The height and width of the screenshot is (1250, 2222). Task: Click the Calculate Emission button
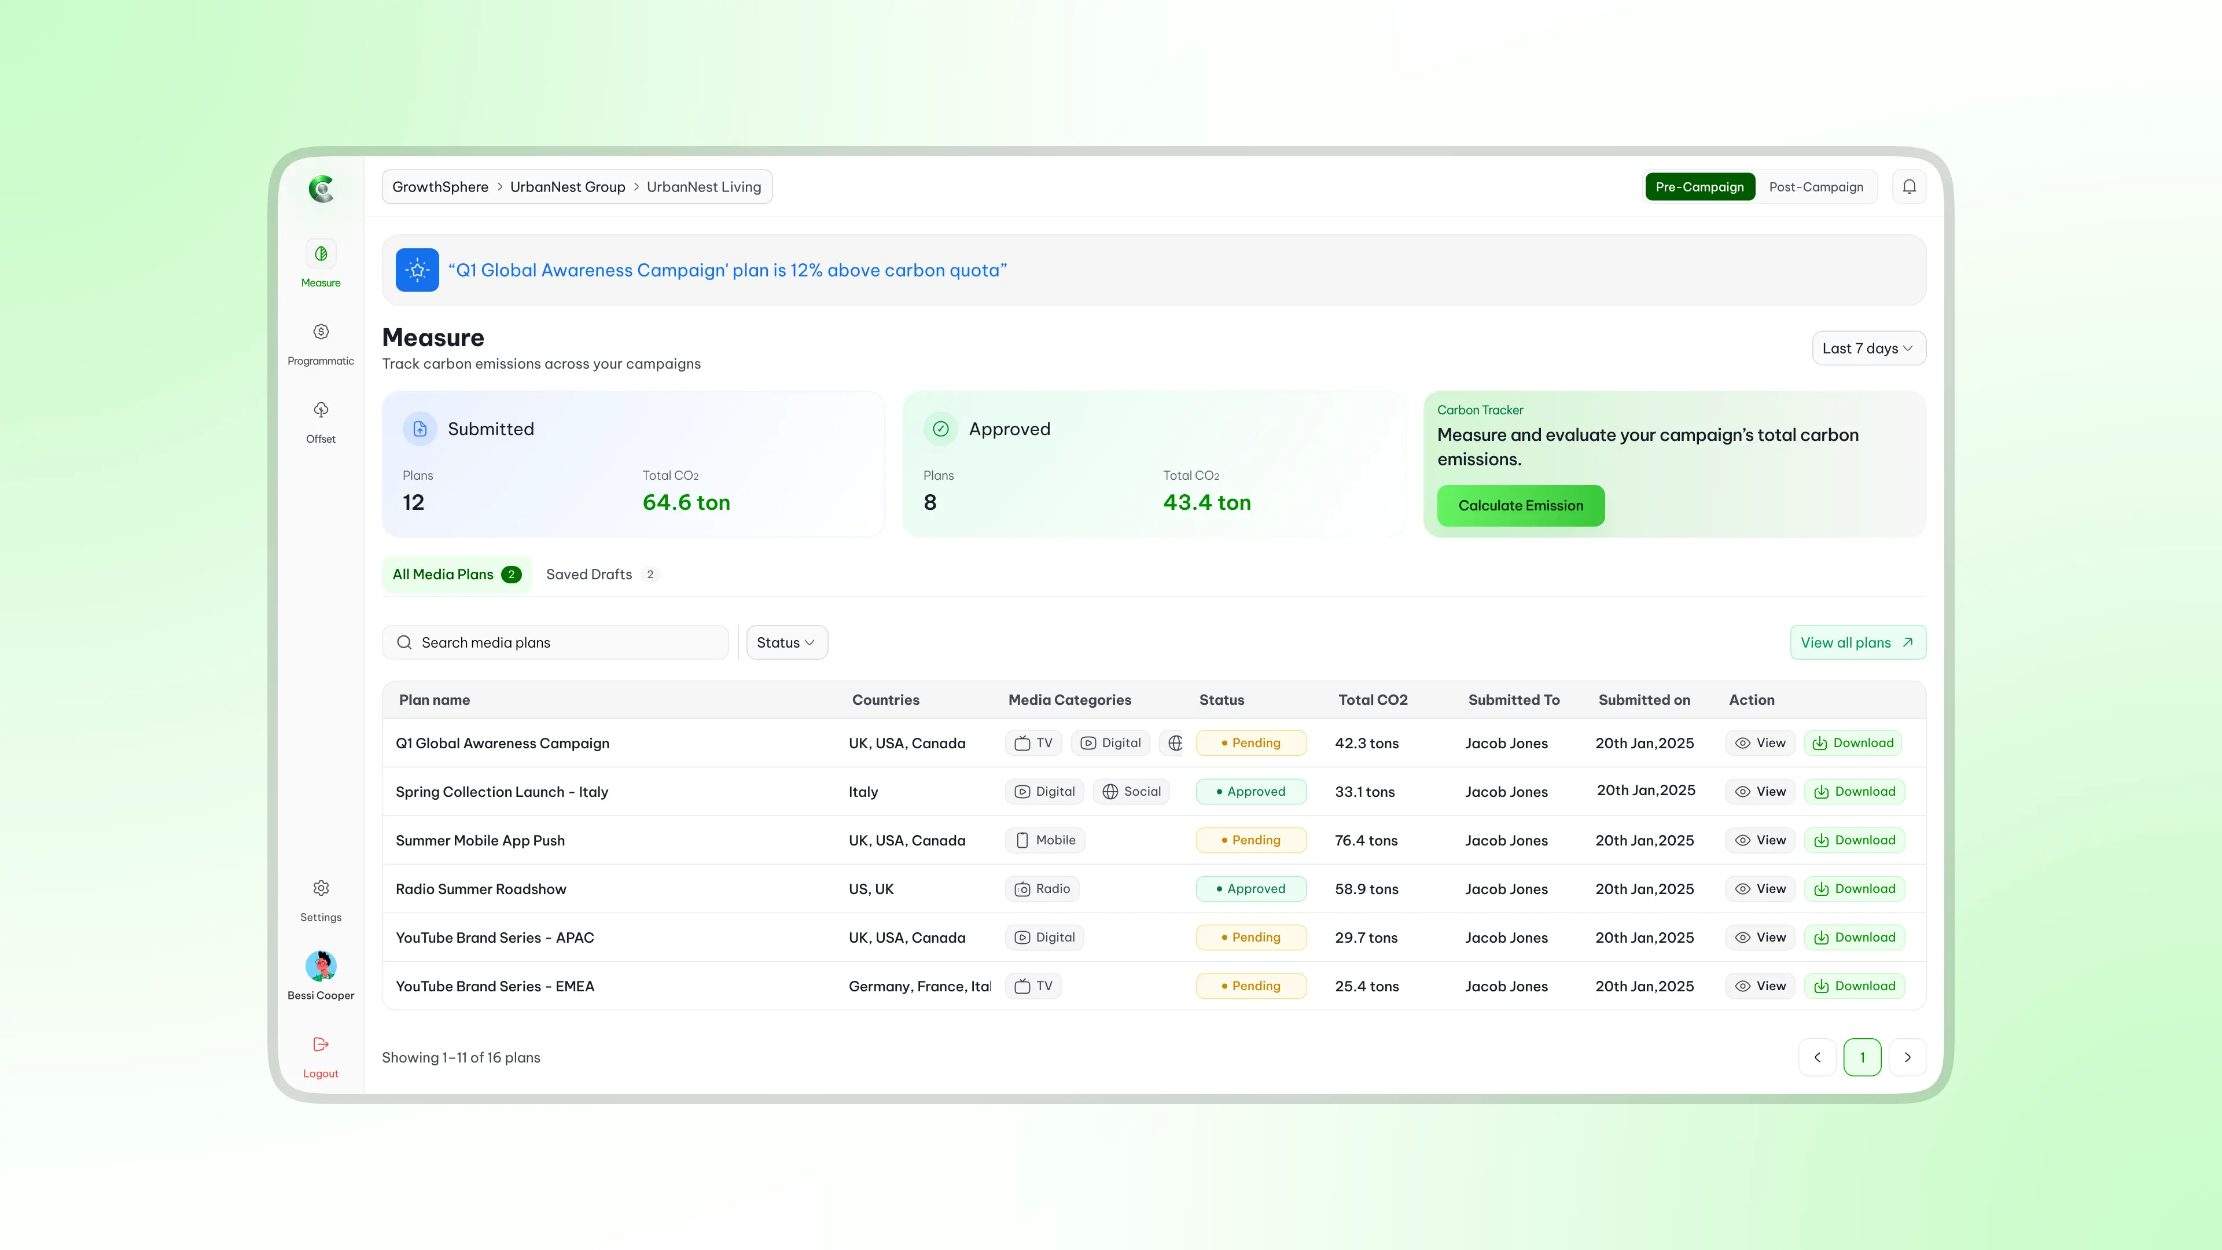click(x=1521, y=506)
